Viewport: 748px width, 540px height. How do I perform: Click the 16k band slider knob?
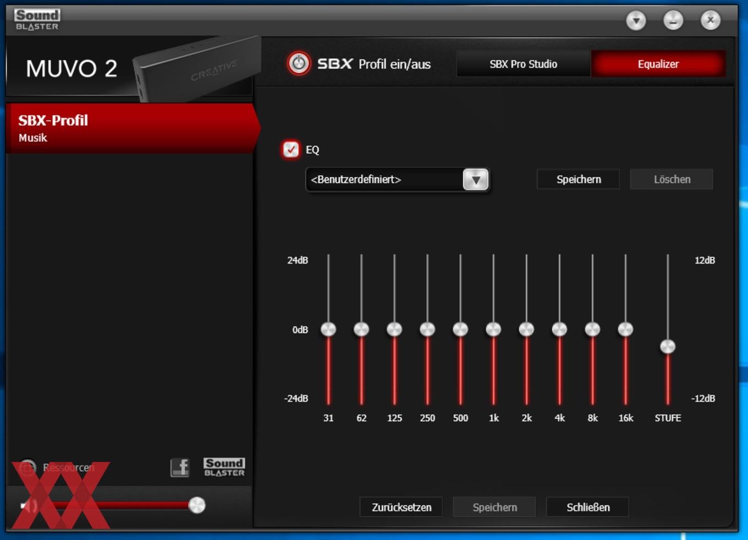pyautogui.click(x=625, y=329)
